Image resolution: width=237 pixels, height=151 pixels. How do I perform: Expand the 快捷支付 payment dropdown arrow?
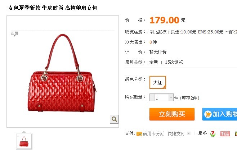click(x=188, y=133)
